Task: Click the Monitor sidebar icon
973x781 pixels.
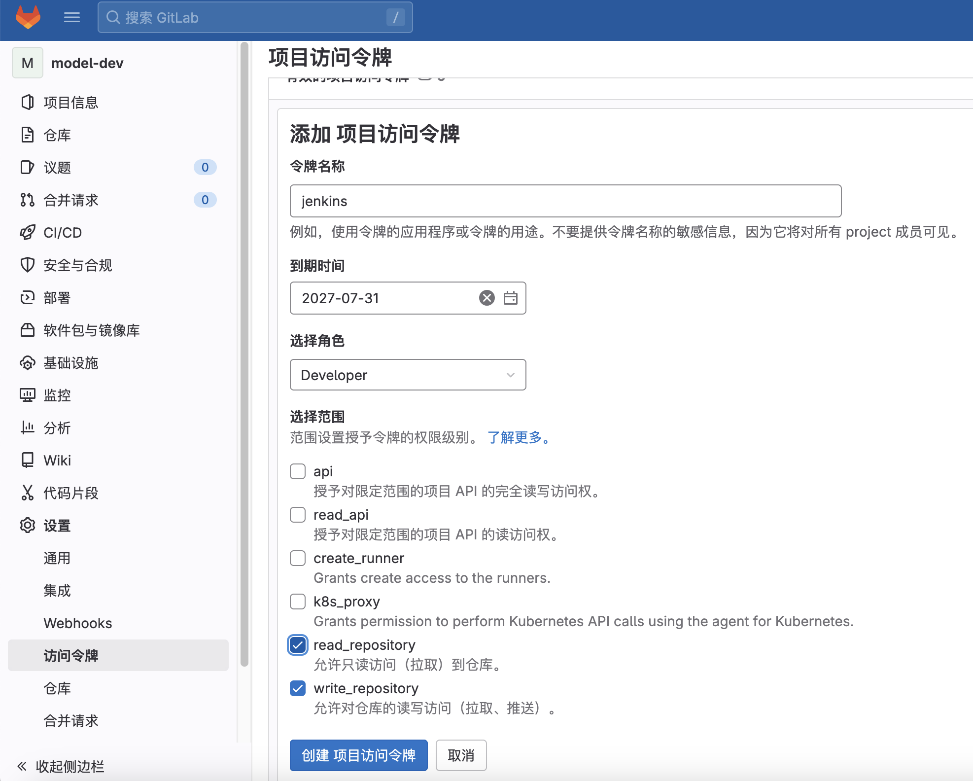Action: click(x=28, y=395)
